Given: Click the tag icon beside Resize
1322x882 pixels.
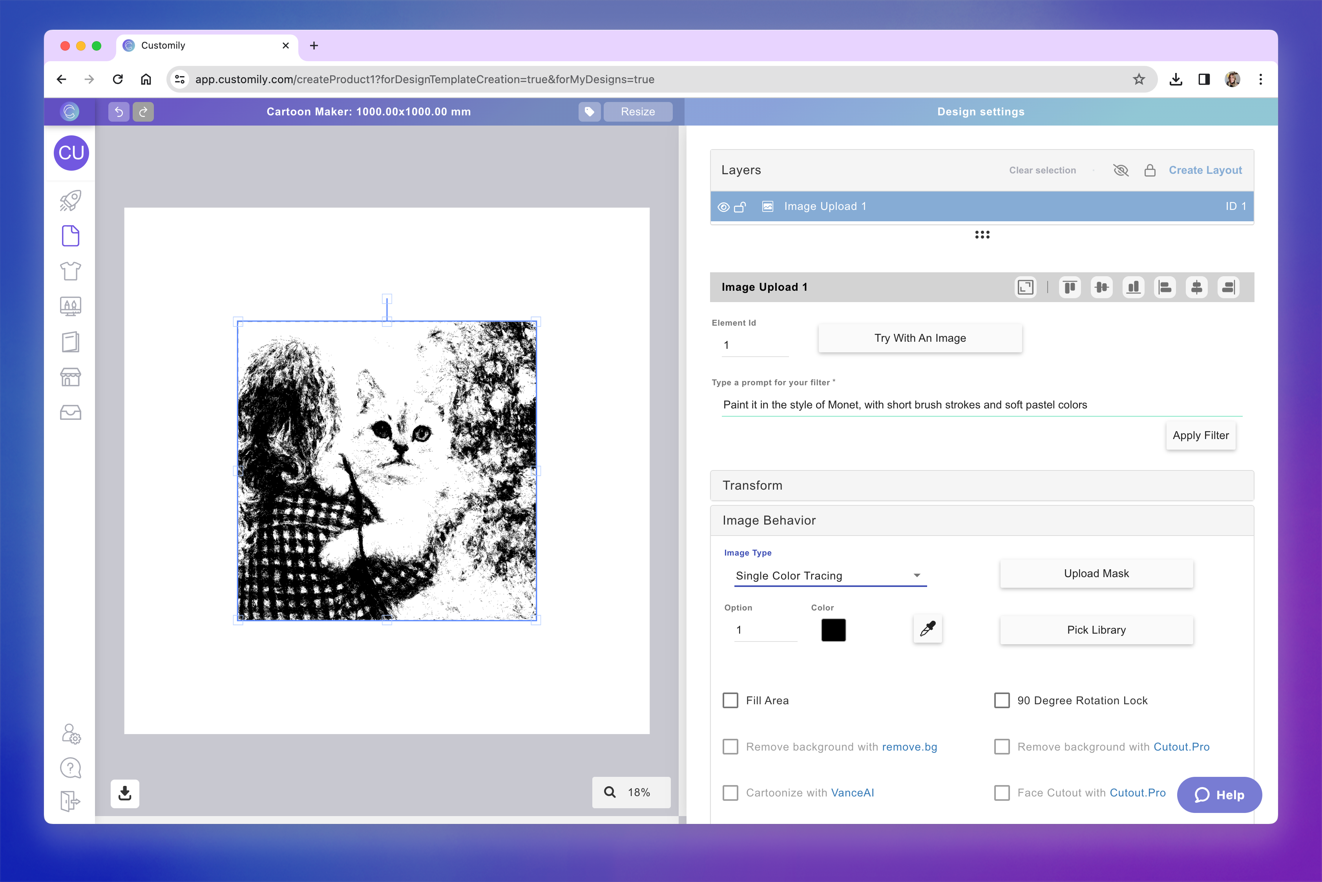Looking at the screenshot, I should tap(589, 111).
